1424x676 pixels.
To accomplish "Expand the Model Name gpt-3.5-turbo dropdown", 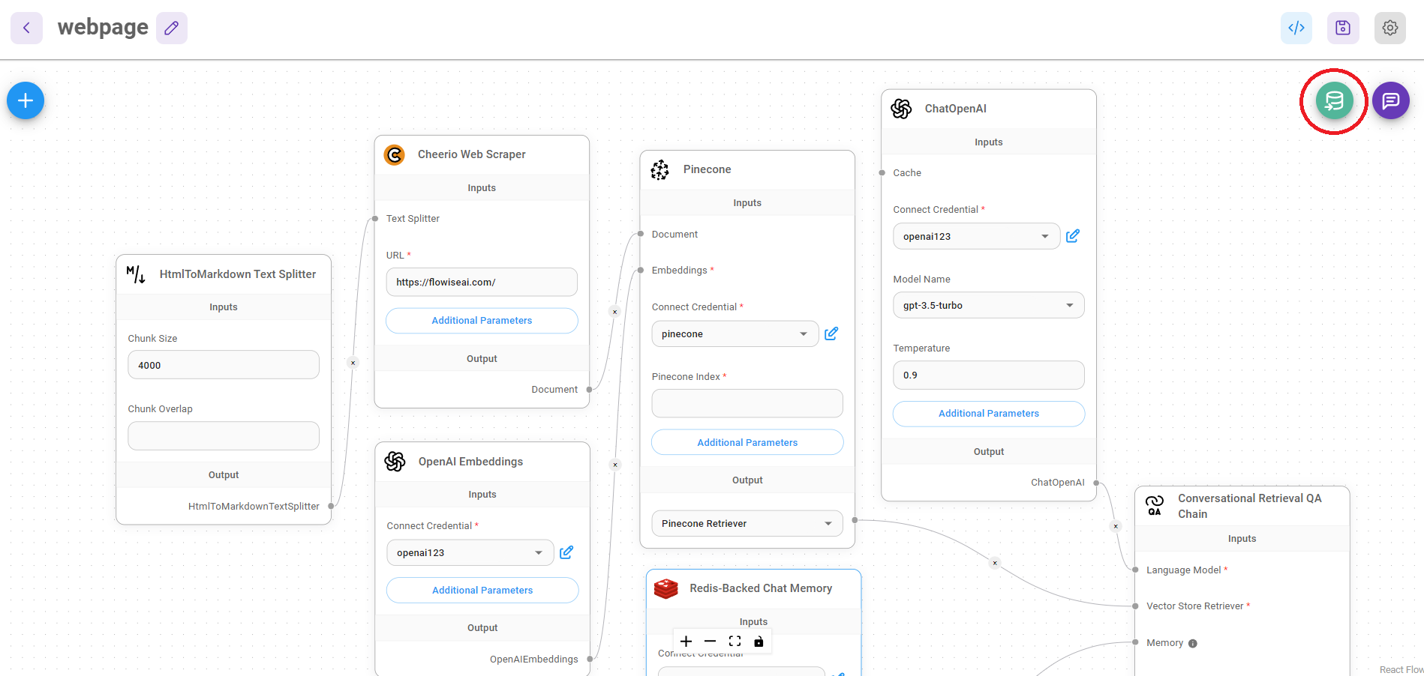I will click(988, 305).
